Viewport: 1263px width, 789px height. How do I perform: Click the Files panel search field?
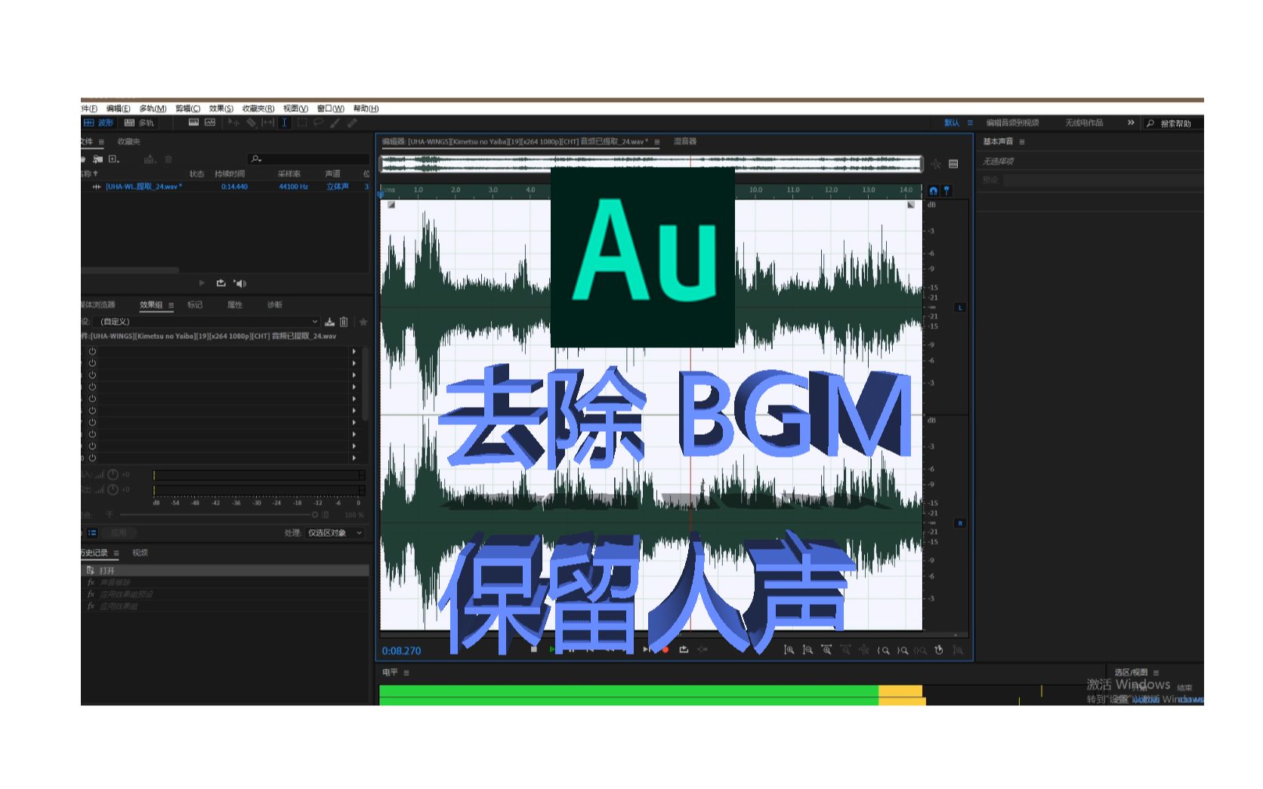pyautogui.click(x=309, y=159)
